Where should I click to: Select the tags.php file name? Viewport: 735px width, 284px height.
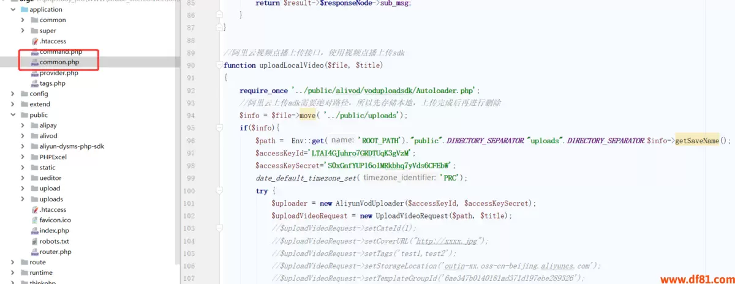point(53,83)
